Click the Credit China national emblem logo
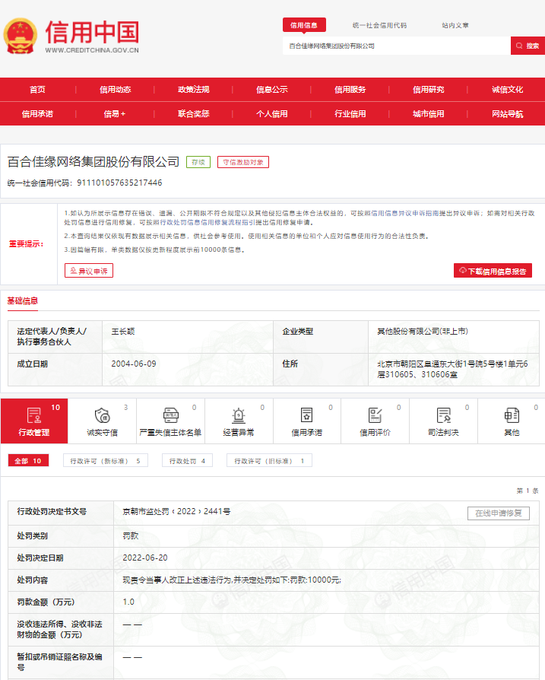Viewport: 545px width, 680px height. pyautogui.click(x=20, y=36)
